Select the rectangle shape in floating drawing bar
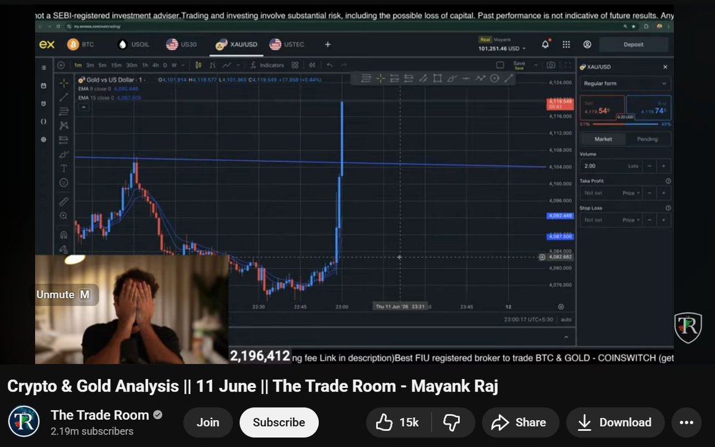The image size is (715, 447). pos(437,78)
